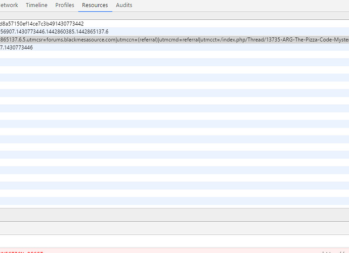Click the last empty row above the grey status bar

[174, 201]
